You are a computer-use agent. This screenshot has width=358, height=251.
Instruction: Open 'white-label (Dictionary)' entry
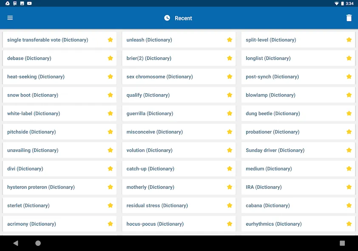coord(60,114)
